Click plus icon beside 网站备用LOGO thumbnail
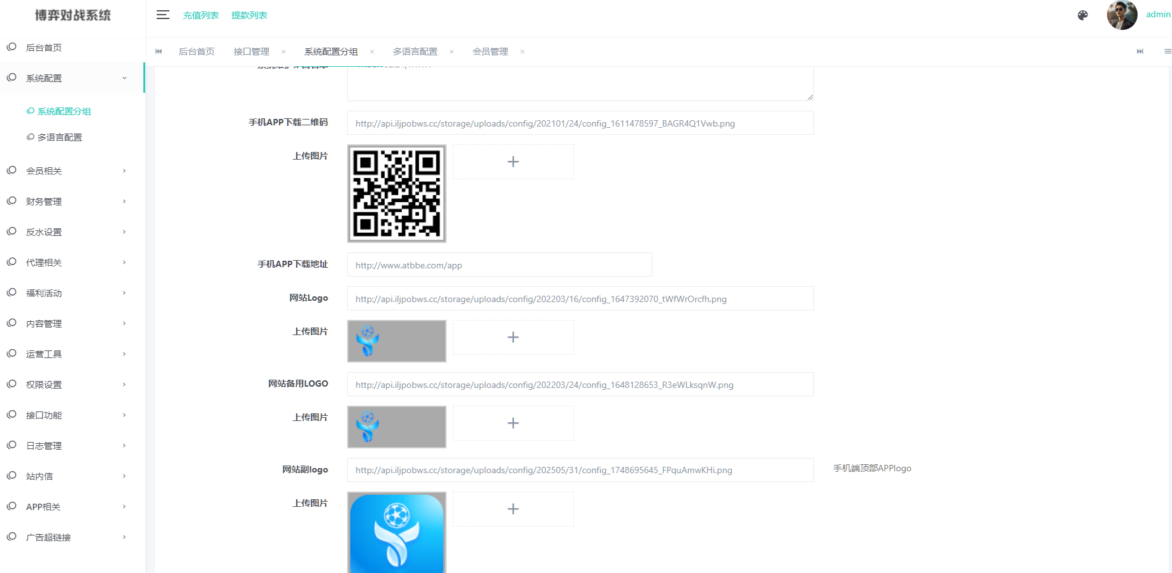Screen dimensions: 1172x573 coord(513,423)
